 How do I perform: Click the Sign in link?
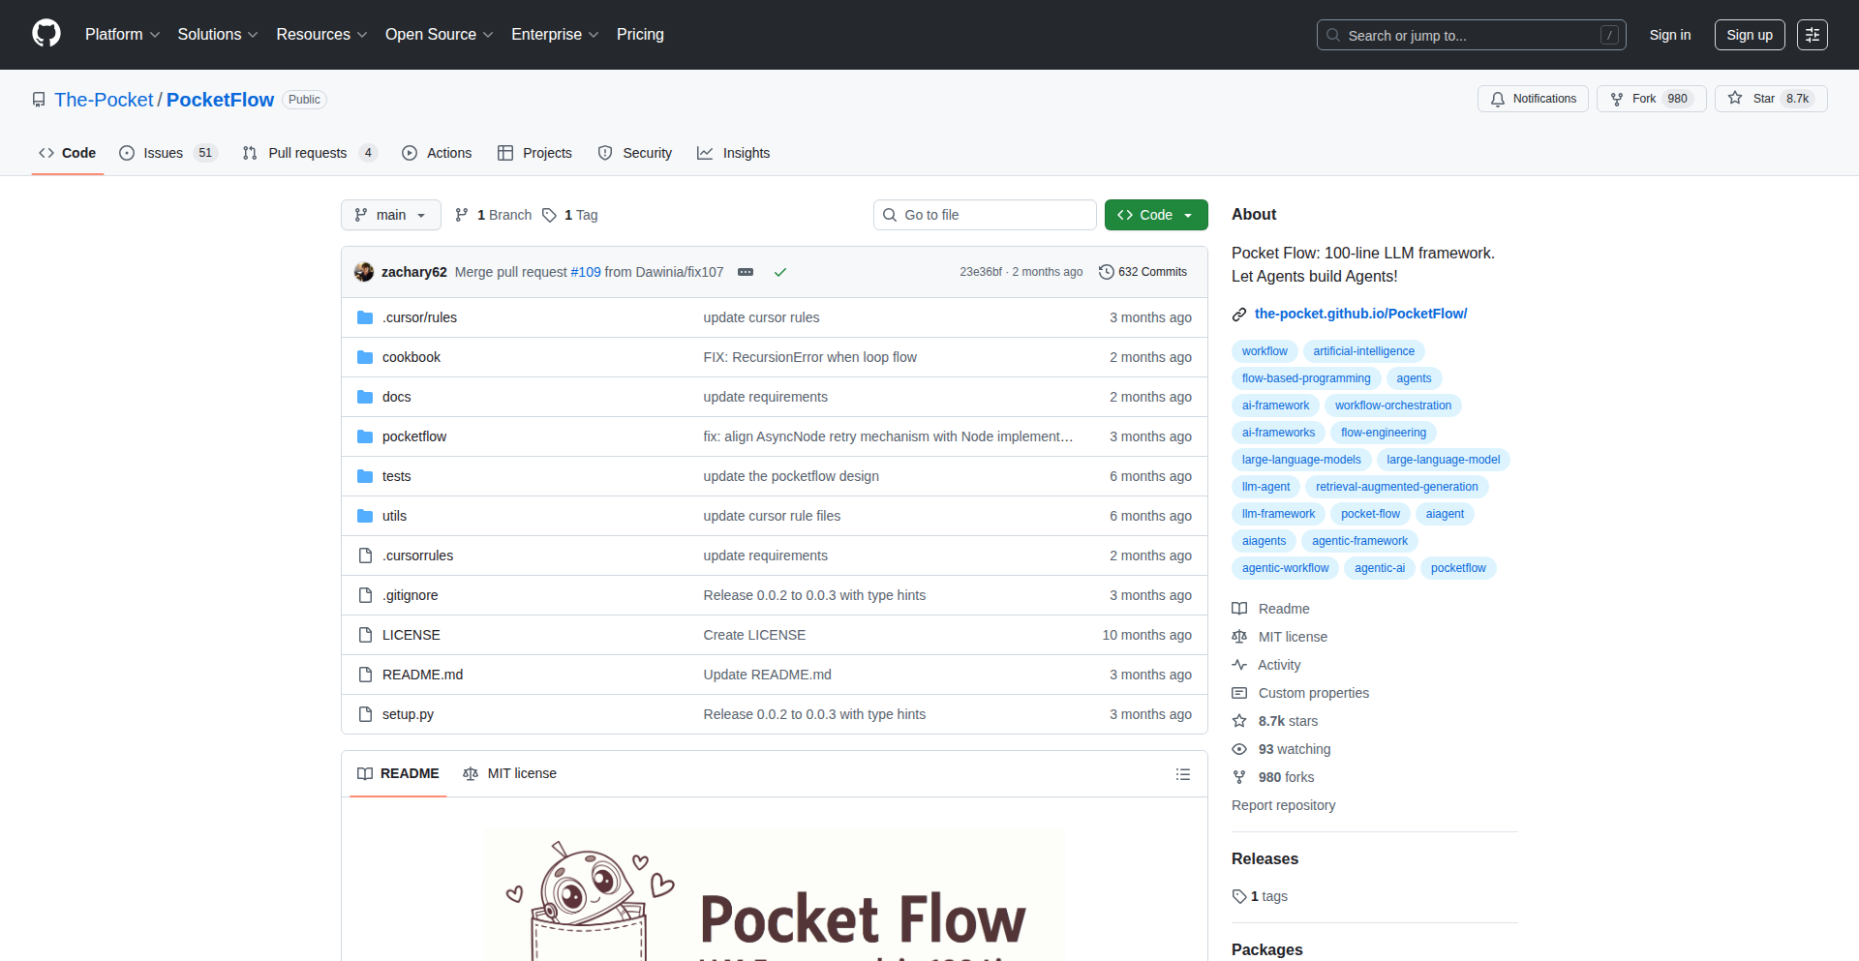tap(1670, 35)
